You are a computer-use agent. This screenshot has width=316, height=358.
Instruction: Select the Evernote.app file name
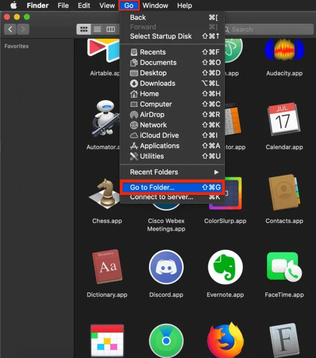[x=225, y=295]
